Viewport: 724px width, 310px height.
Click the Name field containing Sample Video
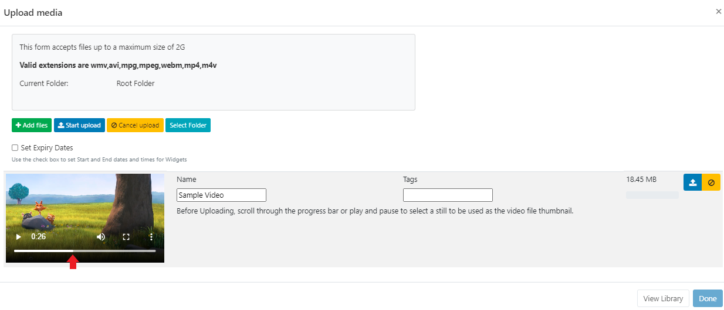(221, 195)
